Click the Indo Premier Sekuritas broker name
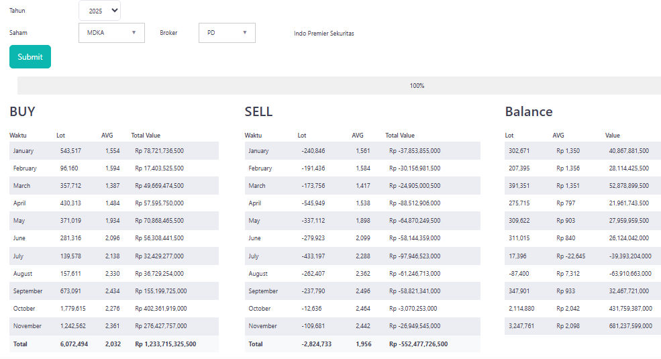661x359 pixels. pos(323,34)
